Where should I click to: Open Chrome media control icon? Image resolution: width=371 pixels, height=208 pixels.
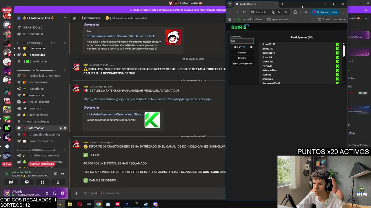[x=306, y=12]
